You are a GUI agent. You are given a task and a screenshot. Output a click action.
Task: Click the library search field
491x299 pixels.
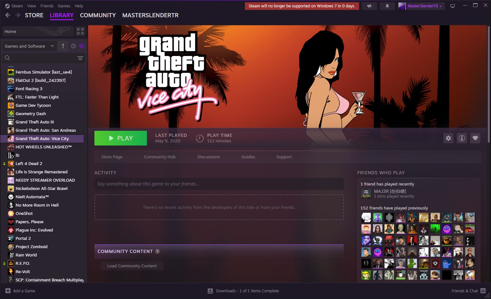[x=44, y=58]
